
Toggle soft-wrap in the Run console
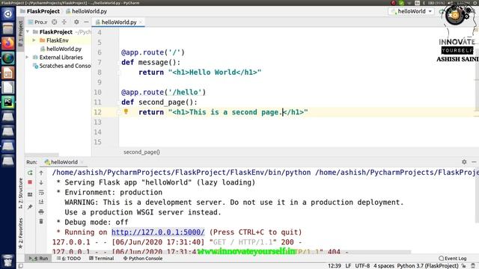pos(41,193)
